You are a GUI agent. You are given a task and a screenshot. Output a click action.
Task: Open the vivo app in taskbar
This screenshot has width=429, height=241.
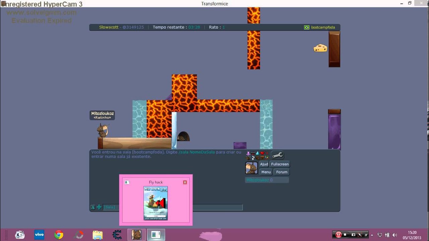tap(39, 235)
